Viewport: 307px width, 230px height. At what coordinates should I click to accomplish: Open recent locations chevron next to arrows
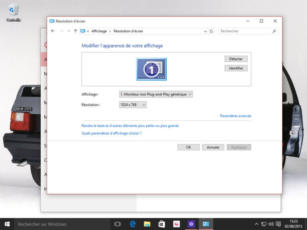tap(69, 31)
